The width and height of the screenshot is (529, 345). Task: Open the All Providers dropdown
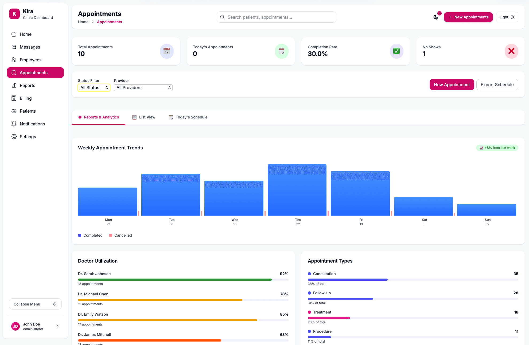[x=143, y=88]
